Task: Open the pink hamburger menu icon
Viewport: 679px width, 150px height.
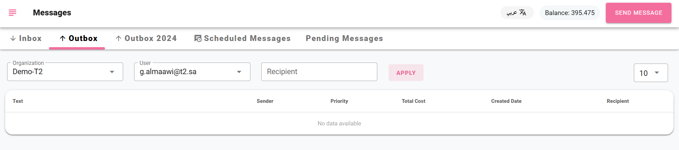Action: (12, 13)
